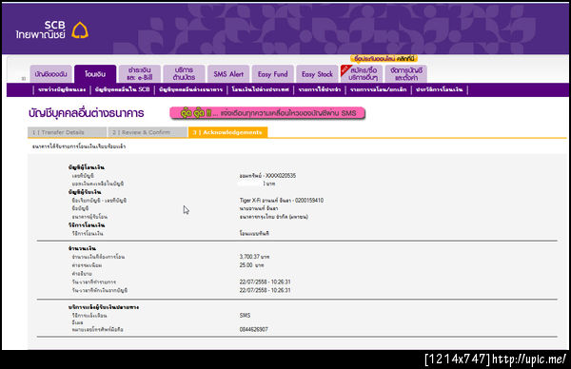Open the จัดการบัญชีและตั้งค่า tab
The width and height of the screenshot is (571, 369).
(406, 74)
